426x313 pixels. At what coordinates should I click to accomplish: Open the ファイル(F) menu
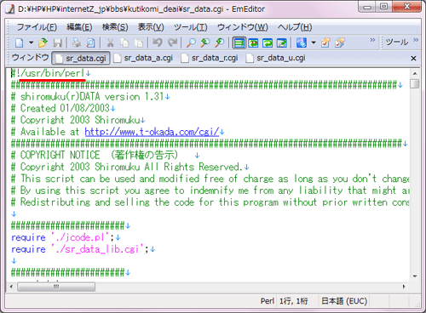click(37, 27)
